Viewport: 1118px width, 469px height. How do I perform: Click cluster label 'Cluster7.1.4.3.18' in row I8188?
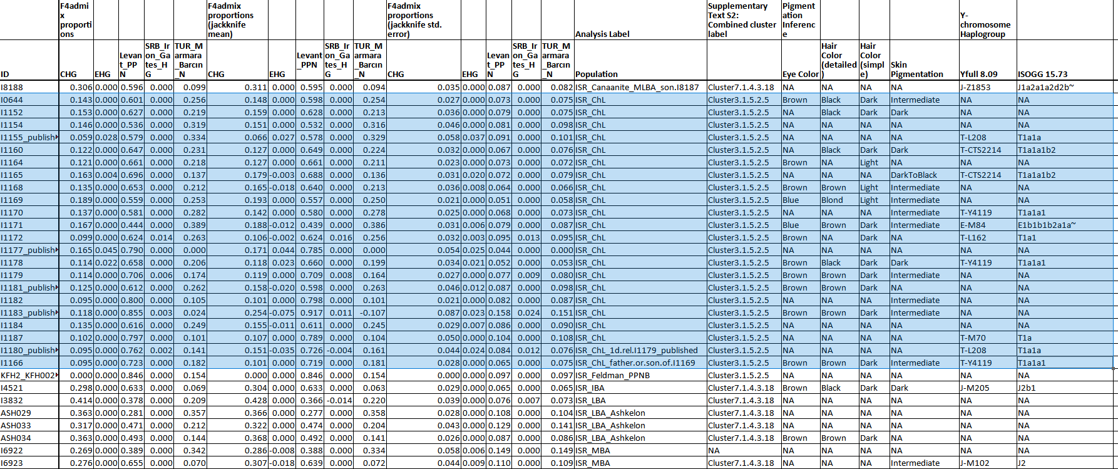tap(744, 87)
